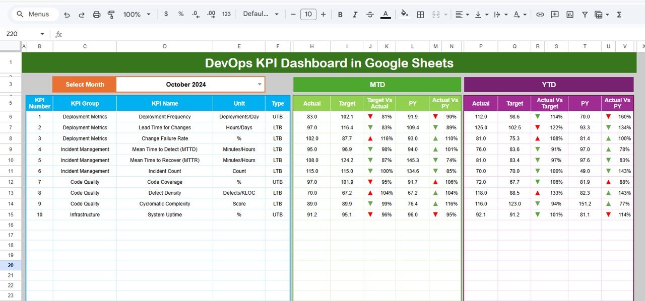Print the spreadsheet

click(x=96, y=14)
